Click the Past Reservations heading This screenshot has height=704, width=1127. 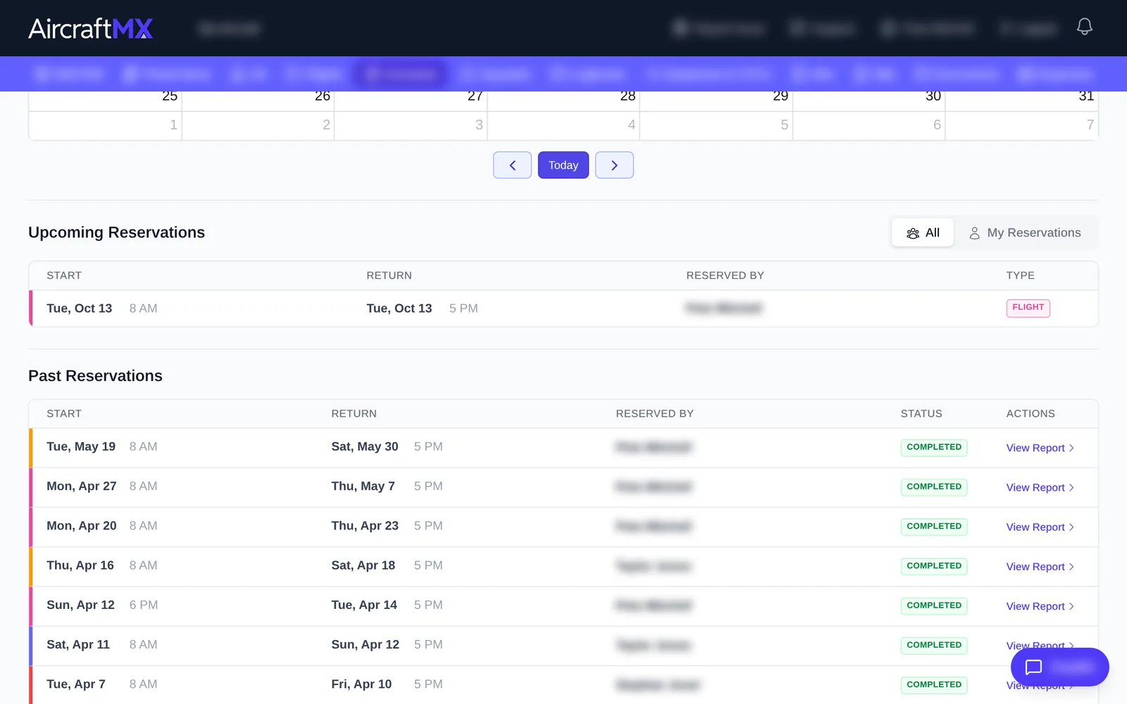pos(95,376)
